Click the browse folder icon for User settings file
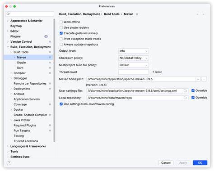This screenshot has height=171, width=214. click(185, 91)
